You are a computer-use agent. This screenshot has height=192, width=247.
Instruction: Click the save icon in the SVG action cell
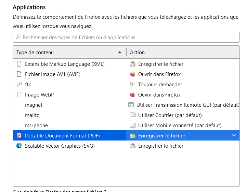coord(133,146)
